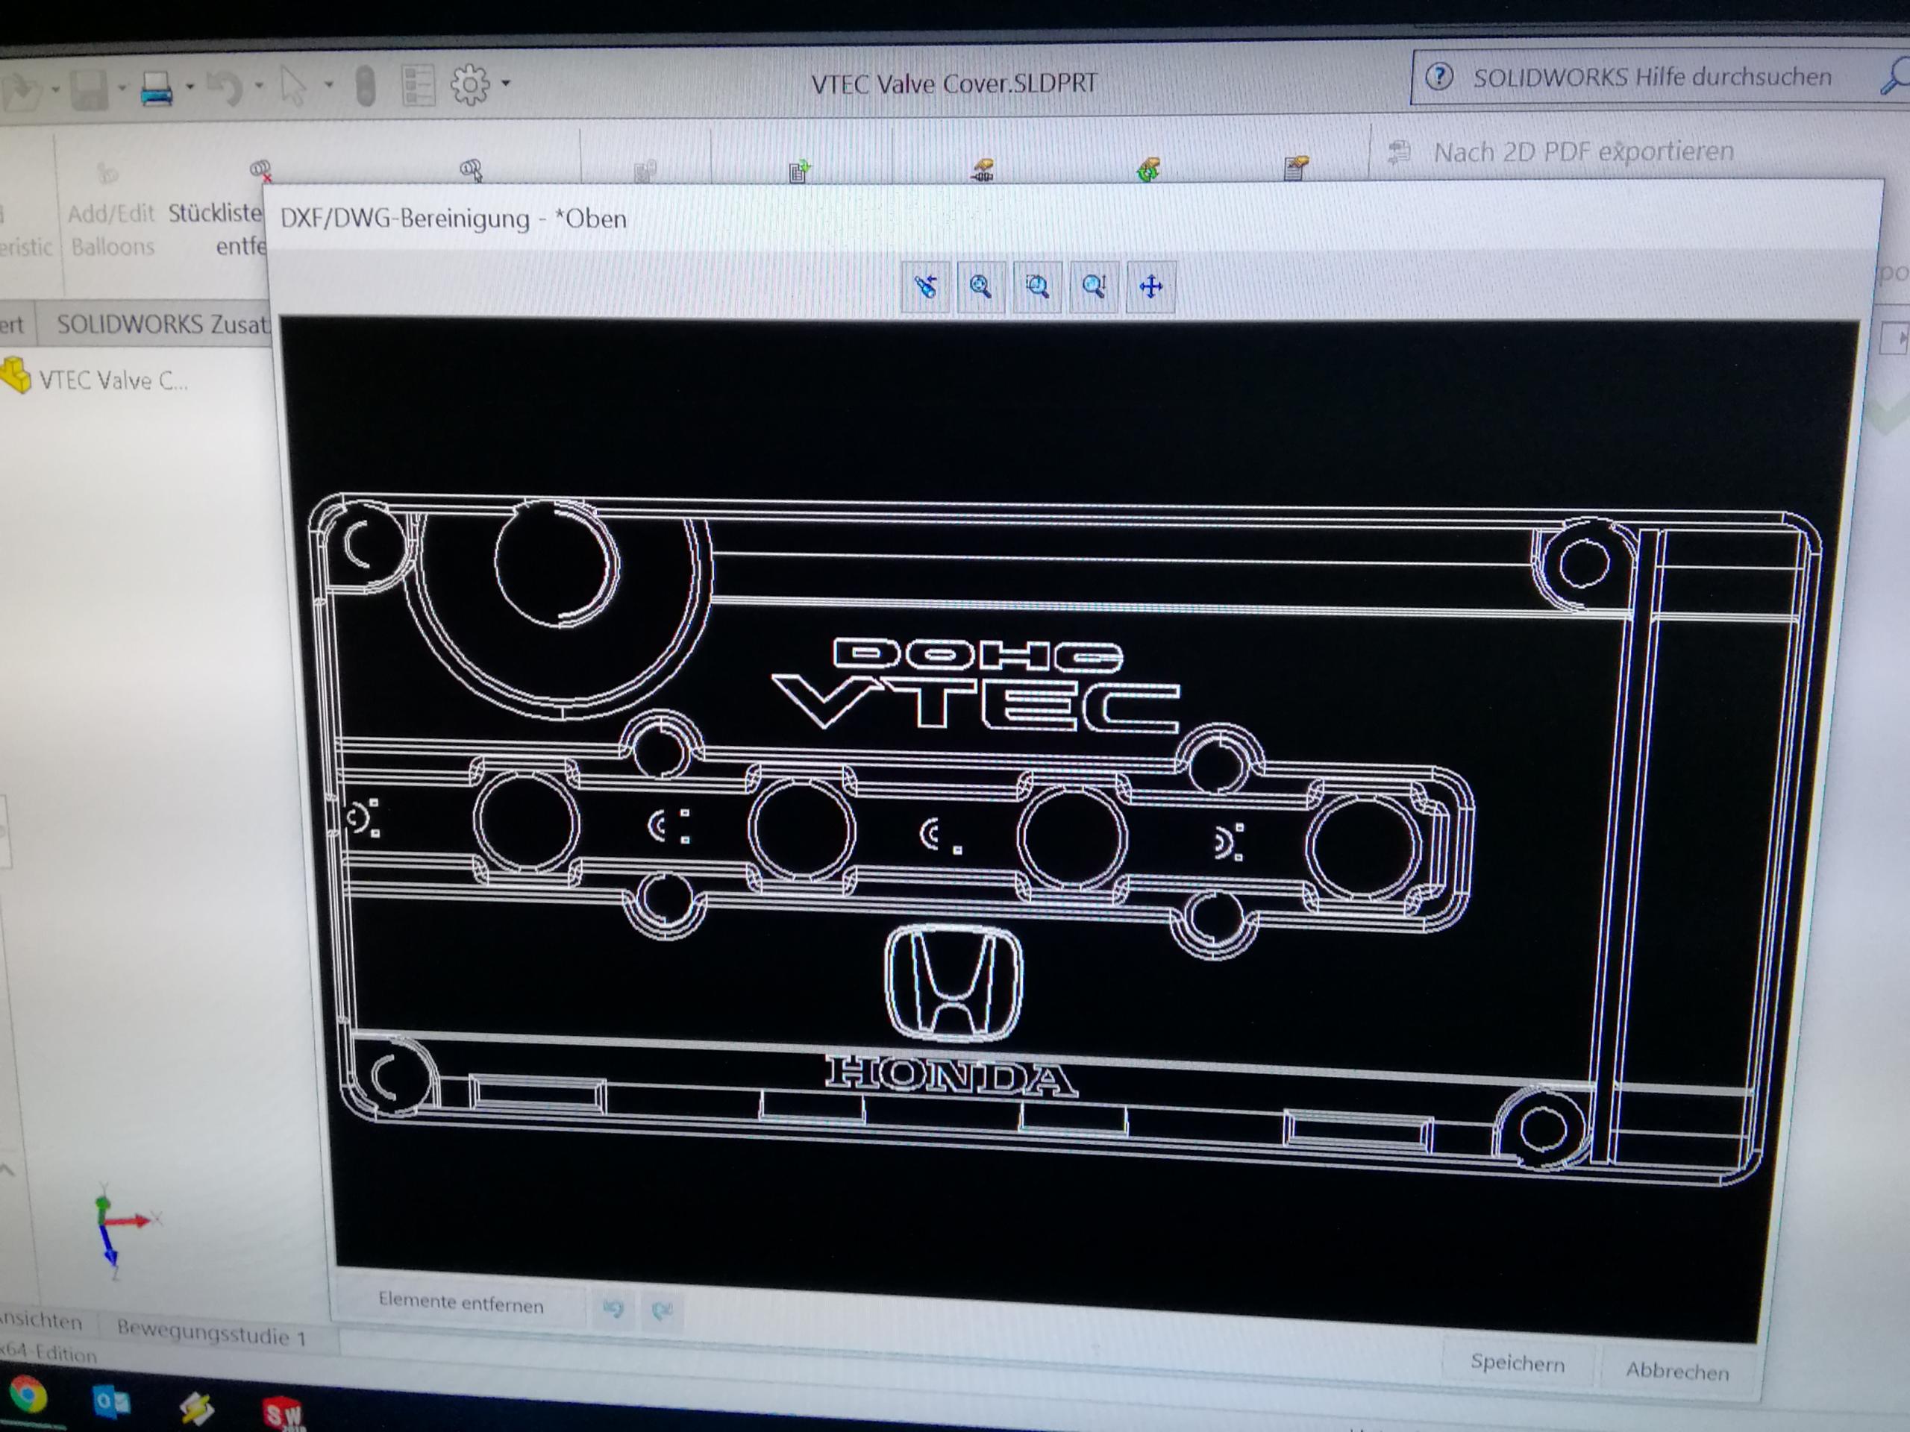Select the rotate view tool in DXF cleanup dialog

pyautogui.click(x=924, y=286)
